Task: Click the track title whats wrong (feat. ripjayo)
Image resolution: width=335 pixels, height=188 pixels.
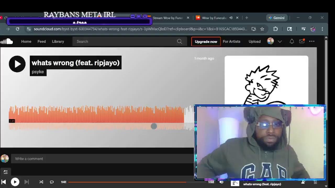Action: pyautogui.click(x=76, y=63)
